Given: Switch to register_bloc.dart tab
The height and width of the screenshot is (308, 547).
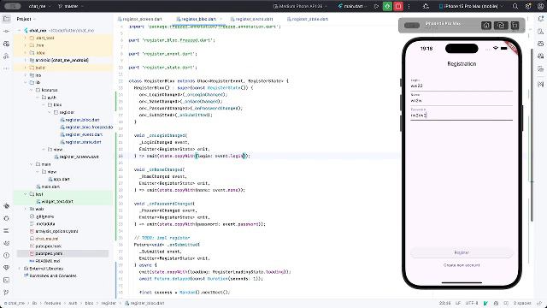Looking at the screenshot, I should 199,19.
